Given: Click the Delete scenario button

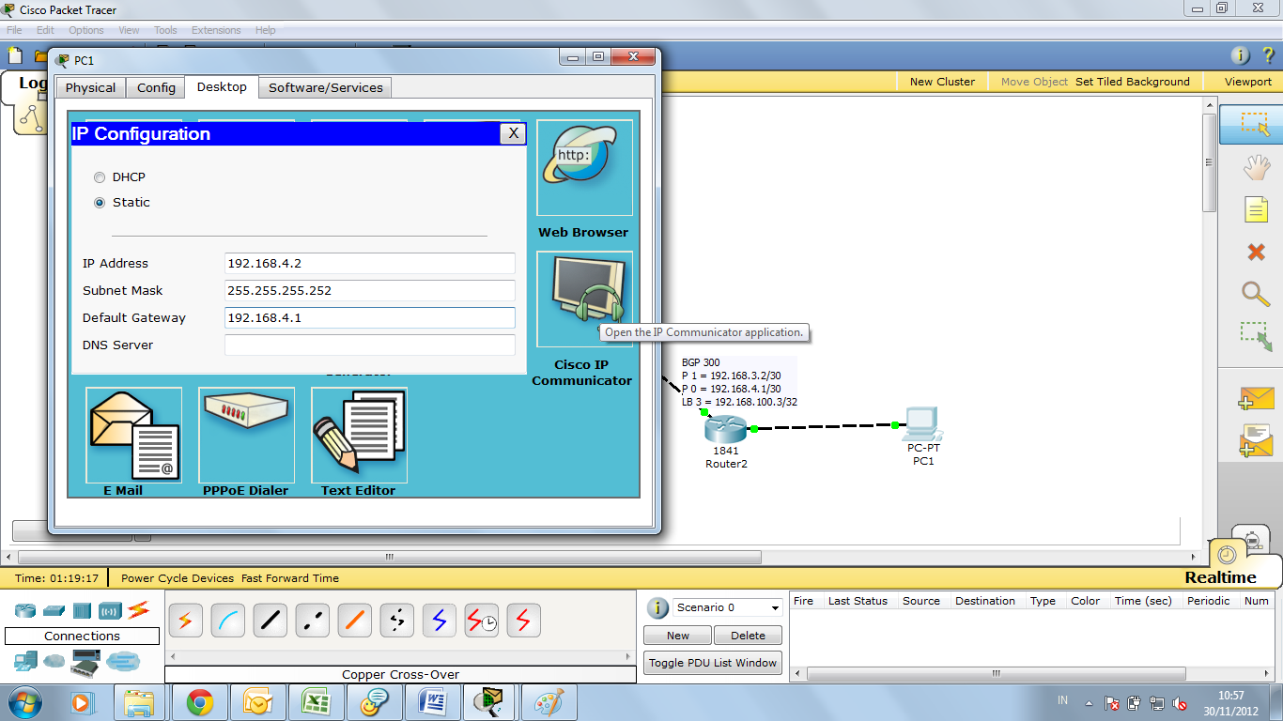Looking at the screenshot, I should coord(748,636).
